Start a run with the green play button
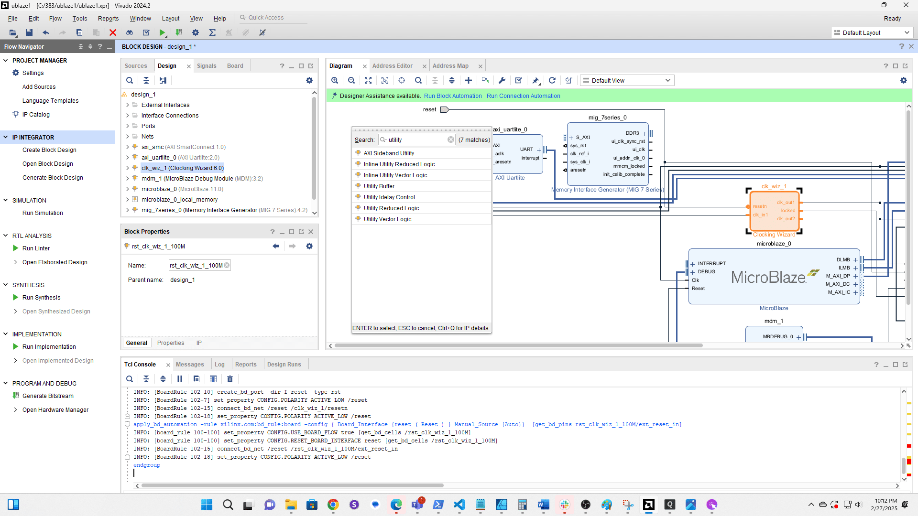This screenshot has width=918, height=516. click(x=163, y=32)
